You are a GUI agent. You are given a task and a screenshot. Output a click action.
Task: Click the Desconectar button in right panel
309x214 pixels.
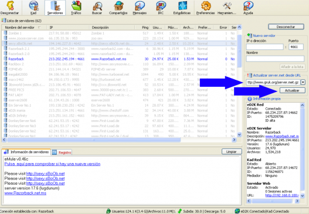tap(286, 27)
